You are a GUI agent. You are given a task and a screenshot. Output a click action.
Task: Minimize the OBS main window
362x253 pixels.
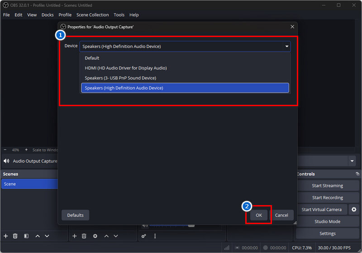click(x=324, y=5)
